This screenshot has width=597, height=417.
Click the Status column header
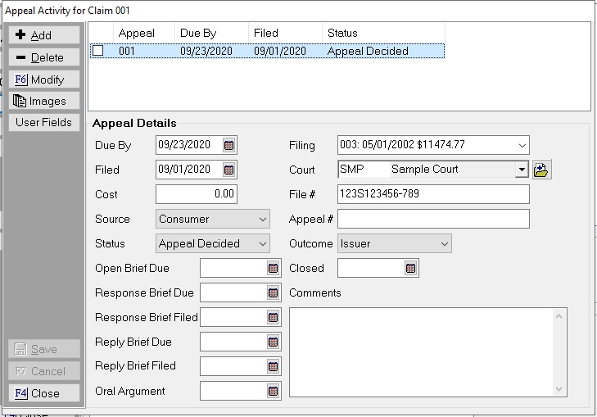click(382, 34)
